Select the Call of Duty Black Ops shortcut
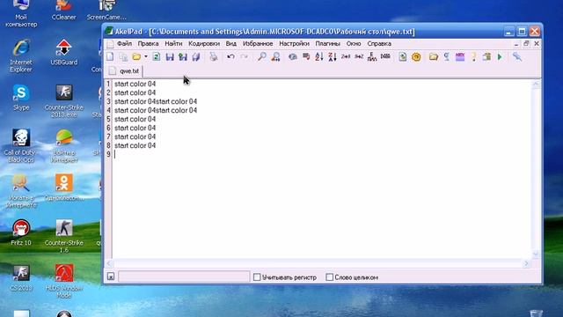 point(21,146)
